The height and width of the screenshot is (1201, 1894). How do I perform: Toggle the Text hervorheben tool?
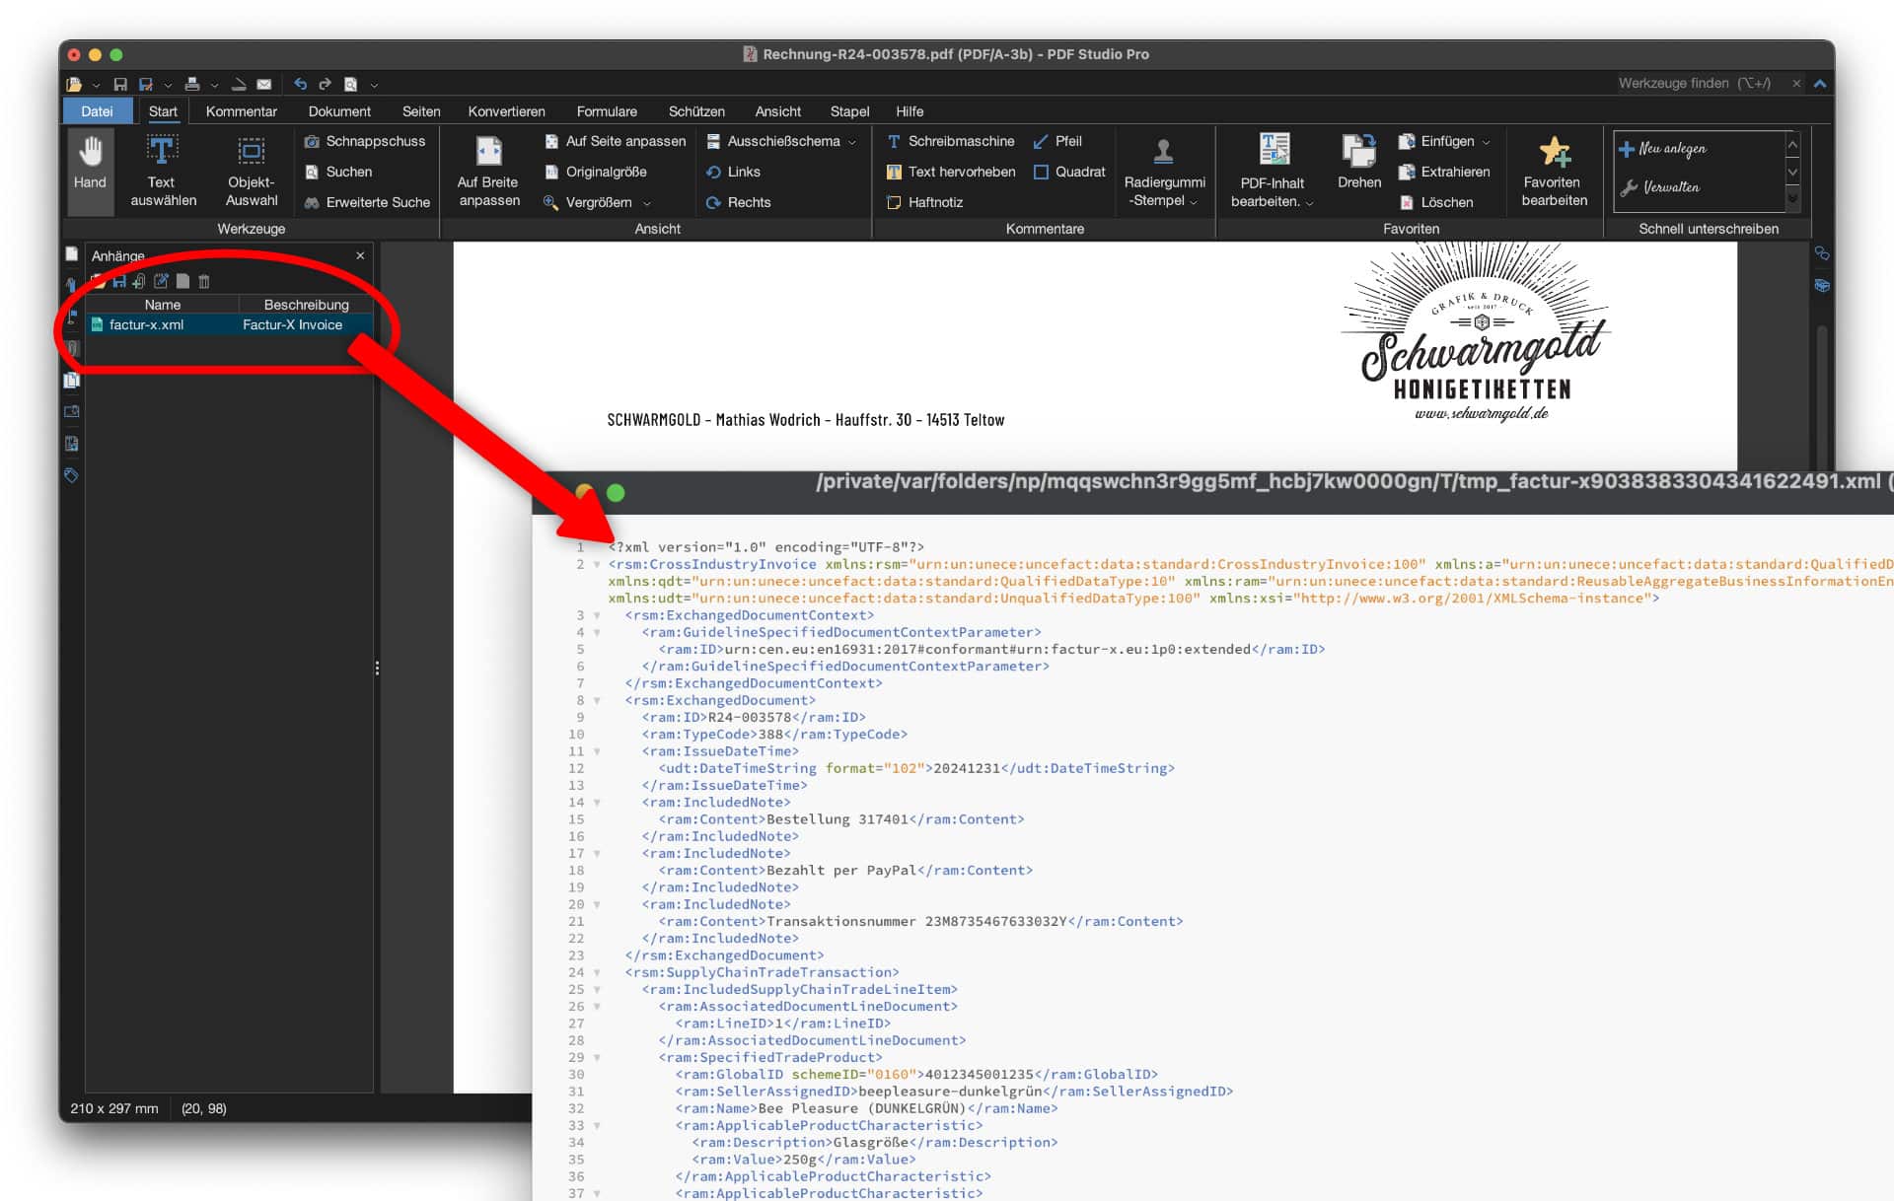click(x=951, y=172)
